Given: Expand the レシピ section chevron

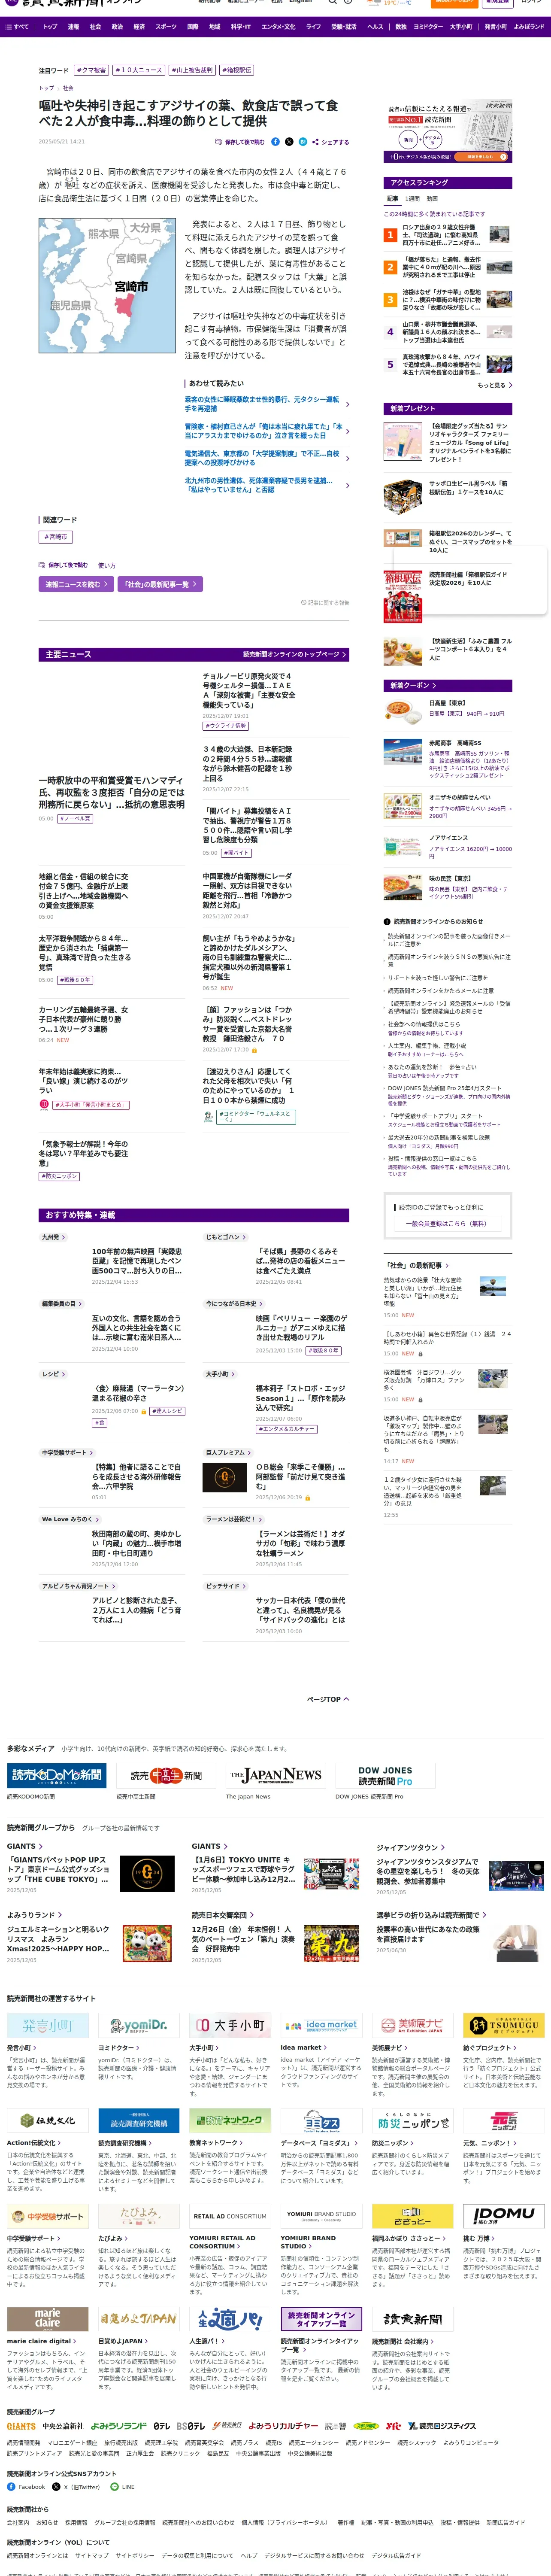Looking at the screenshot, I should [x=64, y=1374].
